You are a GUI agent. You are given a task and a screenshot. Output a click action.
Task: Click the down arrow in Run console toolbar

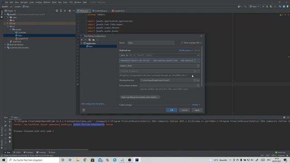(x=10, y=126)
